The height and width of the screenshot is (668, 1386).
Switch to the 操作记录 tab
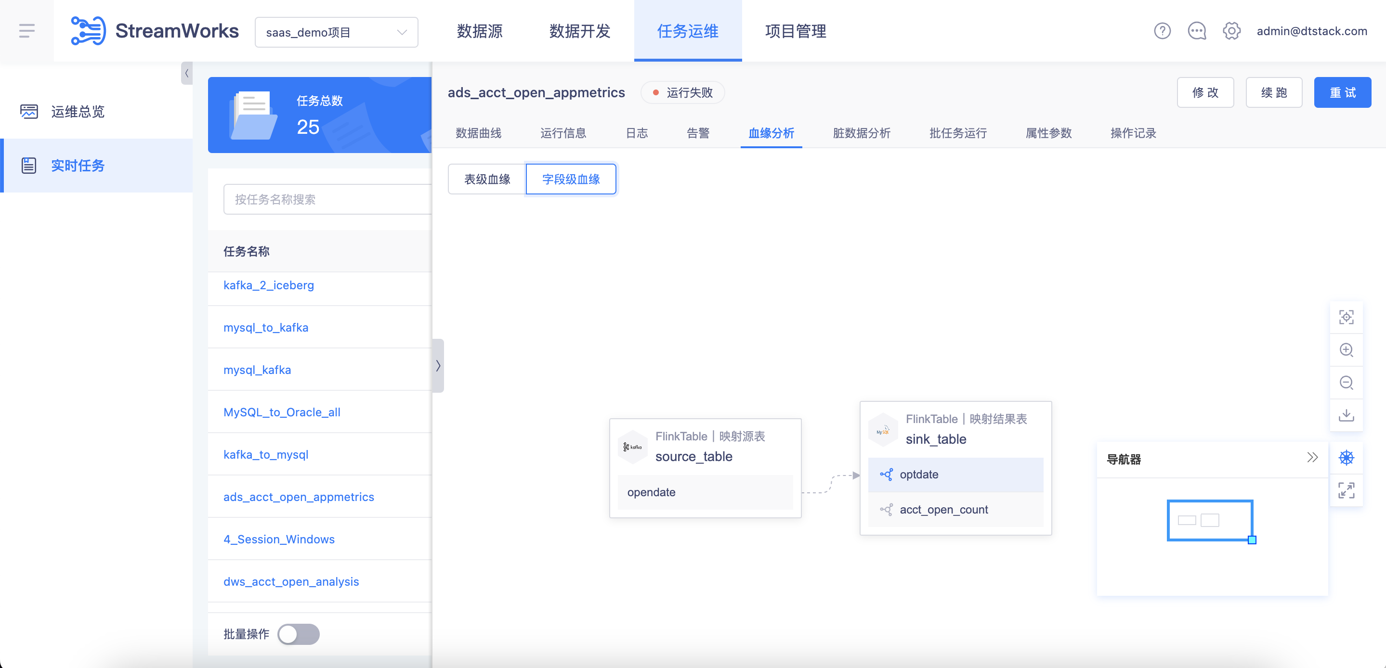pyautogui.click(x=1133, y=133)
